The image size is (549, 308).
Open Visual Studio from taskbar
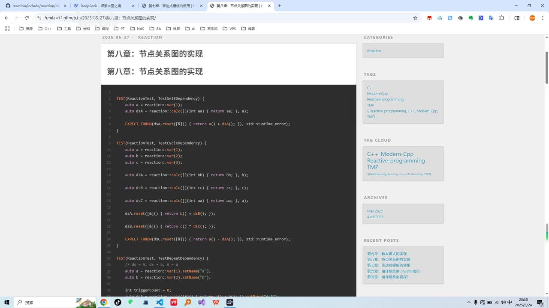(202, 302)
